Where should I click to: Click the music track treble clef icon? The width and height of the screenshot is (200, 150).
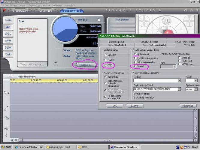tap(6, 135)
